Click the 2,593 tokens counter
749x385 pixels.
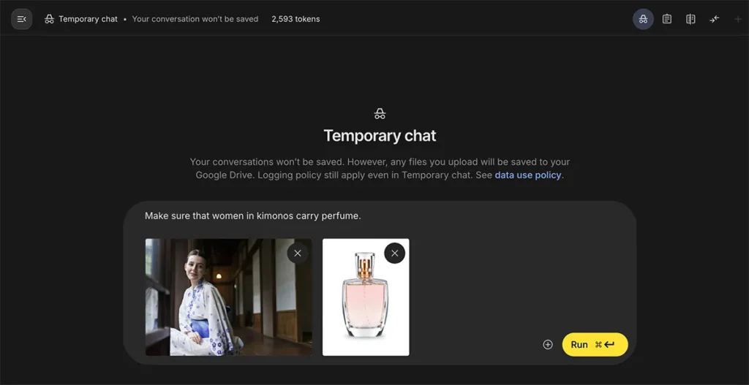tap(296, 19)
